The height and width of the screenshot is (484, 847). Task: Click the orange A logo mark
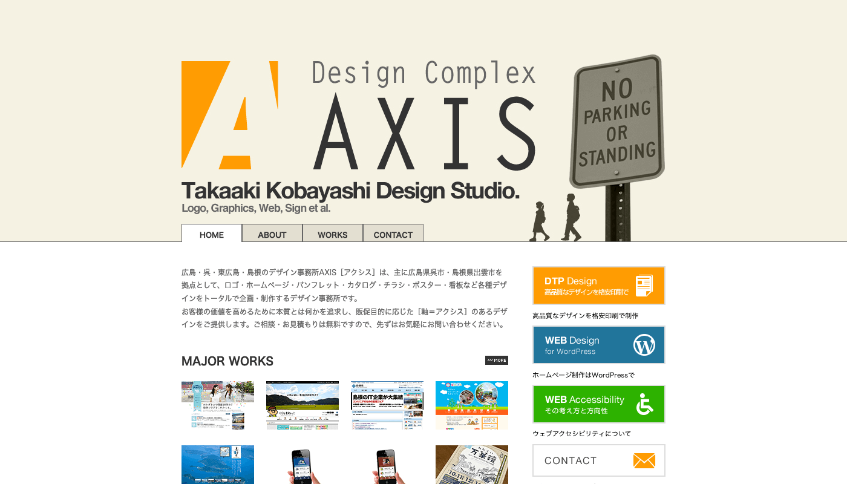229,115
